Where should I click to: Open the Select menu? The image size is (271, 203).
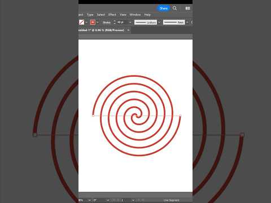pos(100,15)
